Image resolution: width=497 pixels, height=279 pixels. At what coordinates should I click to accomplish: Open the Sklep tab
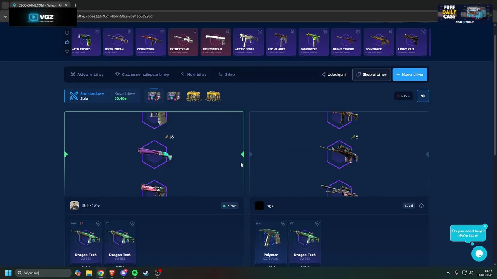click(x=226, y=74)
